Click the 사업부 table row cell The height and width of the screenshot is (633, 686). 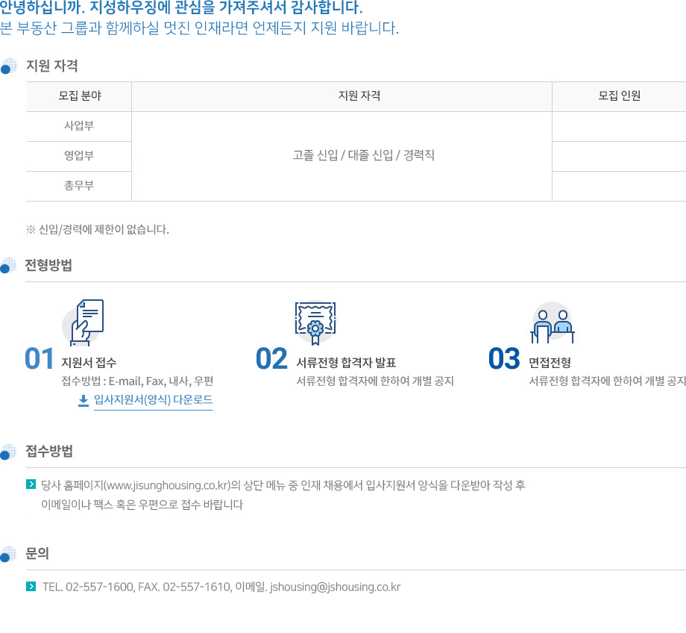tap(79, 126)
